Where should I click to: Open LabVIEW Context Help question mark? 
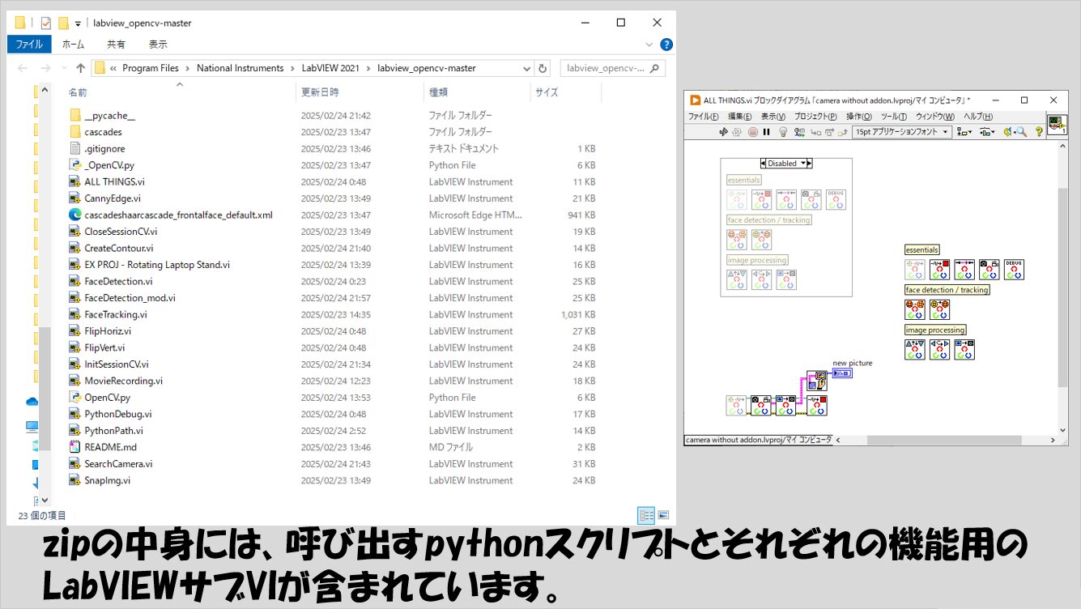[1039, 132]
